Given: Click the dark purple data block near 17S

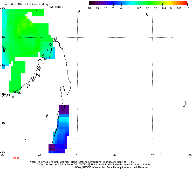Looking at the screenshot, I should click(x=64, y=109).
